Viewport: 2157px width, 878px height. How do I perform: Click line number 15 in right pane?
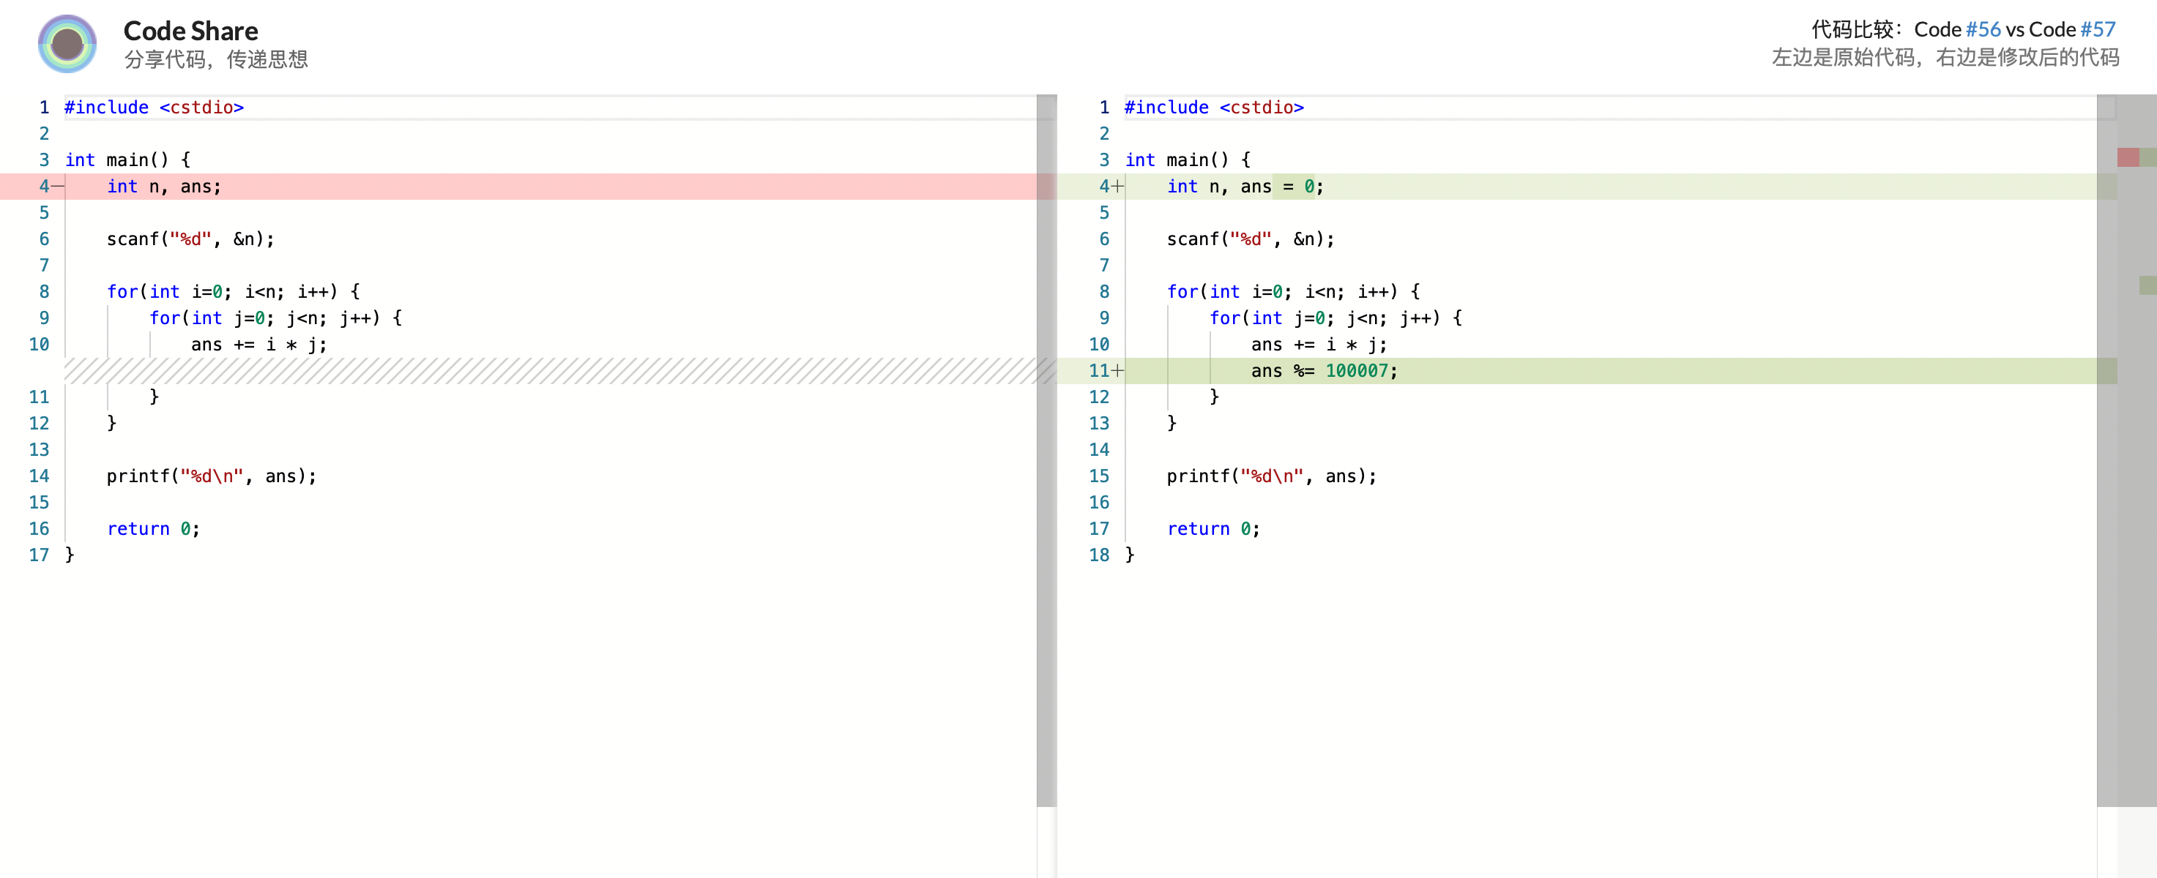coord(1098,476)
